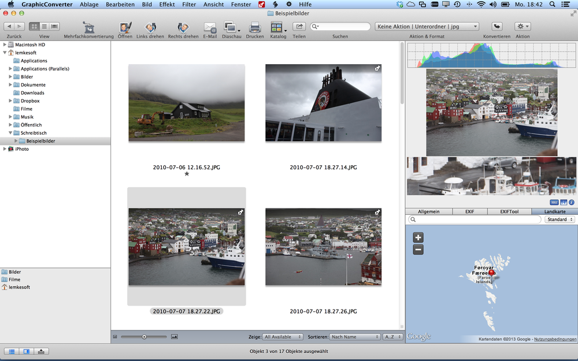Open the Nutzungsbedingungen link on map
Screen dimensions: 578x361
pyautogui.click(x=554, y=339)
